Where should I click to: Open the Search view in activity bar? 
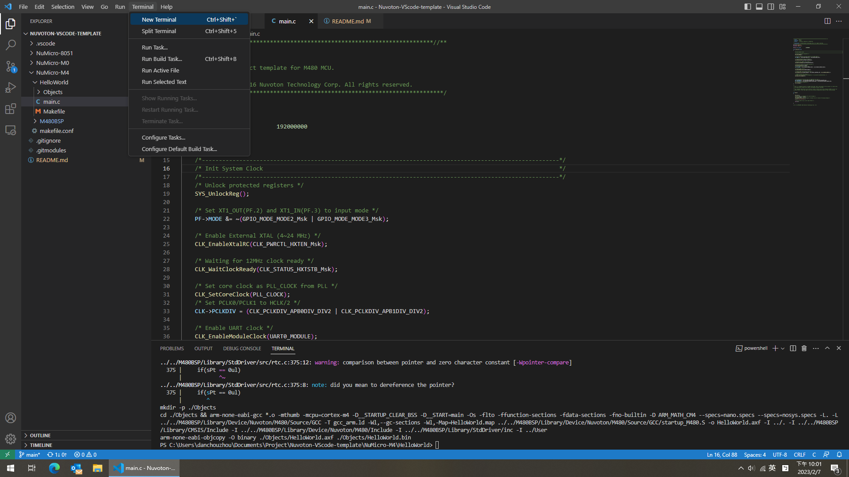pyautogui.click(x=11, y=45)
